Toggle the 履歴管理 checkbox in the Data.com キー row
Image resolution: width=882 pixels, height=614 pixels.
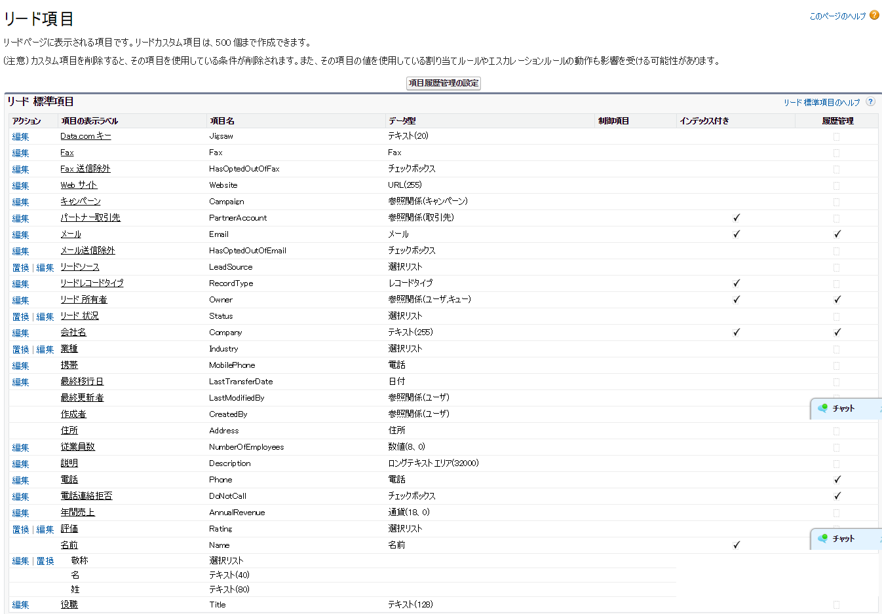pos(836,137)
